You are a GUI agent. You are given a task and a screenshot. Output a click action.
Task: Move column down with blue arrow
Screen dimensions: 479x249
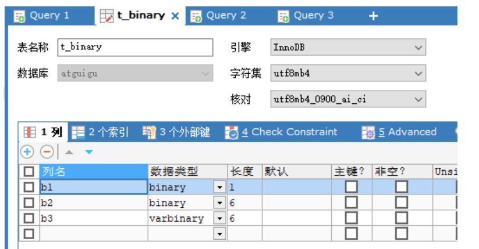(88, 152)
